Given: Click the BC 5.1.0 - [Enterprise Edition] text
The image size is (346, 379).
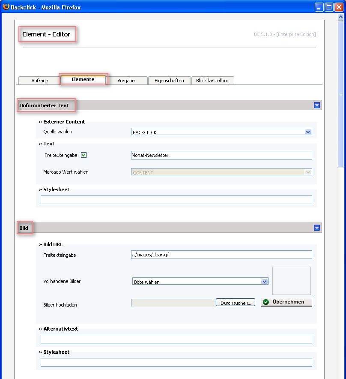Looking at the screenshot, I should tap(285, 34).
